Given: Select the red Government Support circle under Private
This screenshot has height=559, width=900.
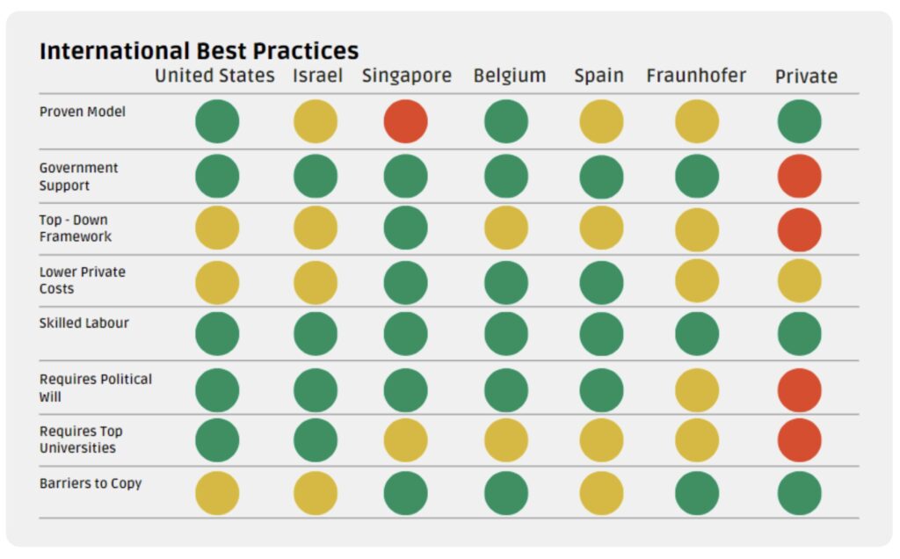Looking at the screenshot, I should click(x=799, y=176).
